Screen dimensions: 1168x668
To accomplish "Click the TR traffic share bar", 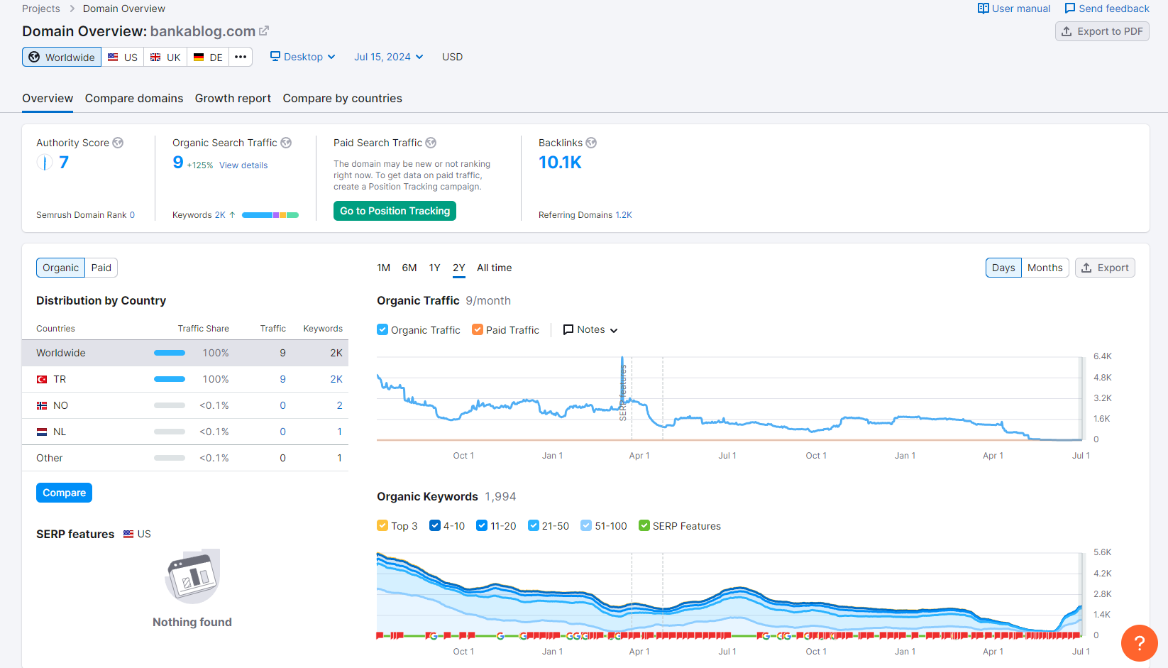I will pyautogui.click(x=170, y=379).
